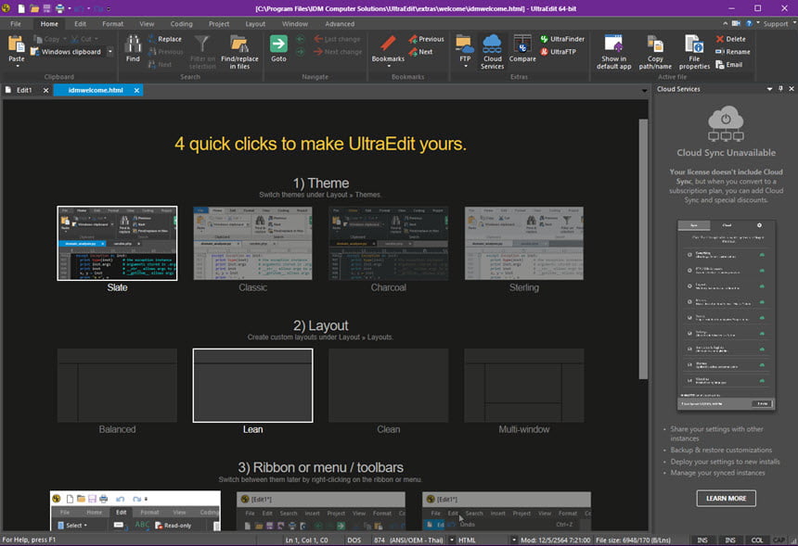Viewport: 798px width, 546px height.
Task: Launch UltraFinder
Action: [562, 39]
